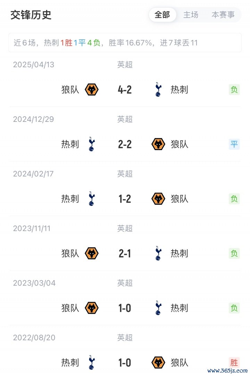This screenshot has width=250, height=376.
Task: Click 狼队 team name in 2023/03/04 match
Action: pyautogui.click(x=70, y=308)
